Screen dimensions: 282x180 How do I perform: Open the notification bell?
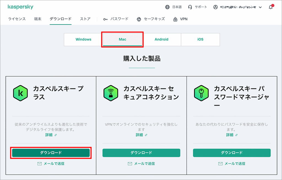tap(271, 7)
